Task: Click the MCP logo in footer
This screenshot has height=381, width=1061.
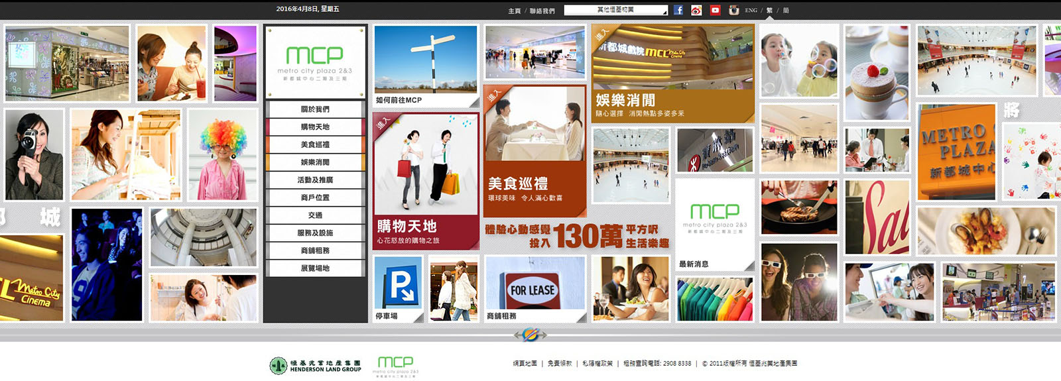Action: pos(395,365)
